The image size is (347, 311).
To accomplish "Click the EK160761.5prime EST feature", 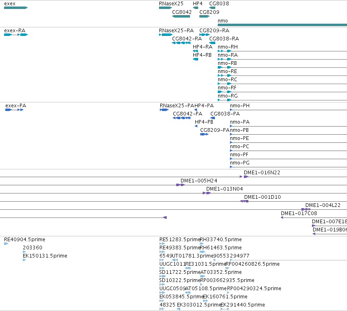I will pos(206,301).
